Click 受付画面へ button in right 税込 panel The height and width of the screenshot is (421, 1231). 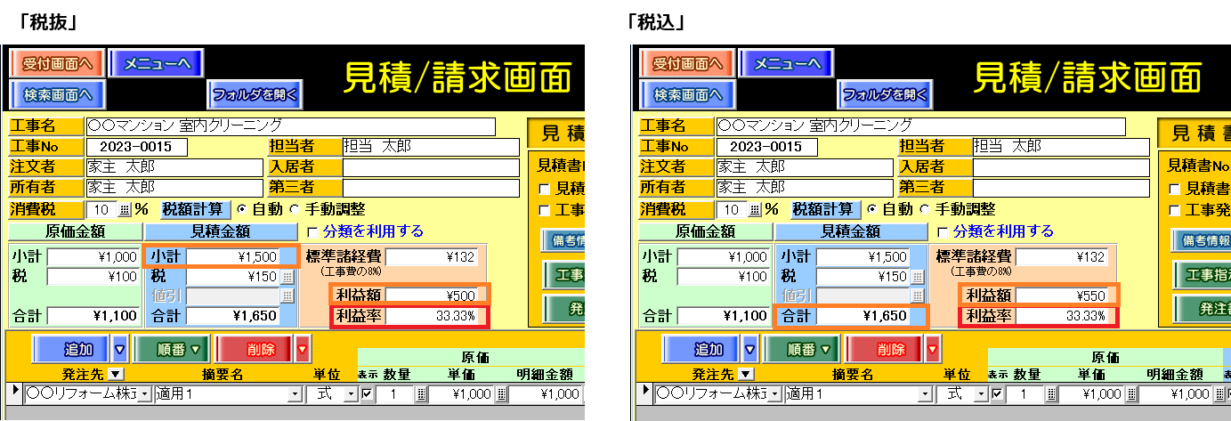[x=686, y=63]
